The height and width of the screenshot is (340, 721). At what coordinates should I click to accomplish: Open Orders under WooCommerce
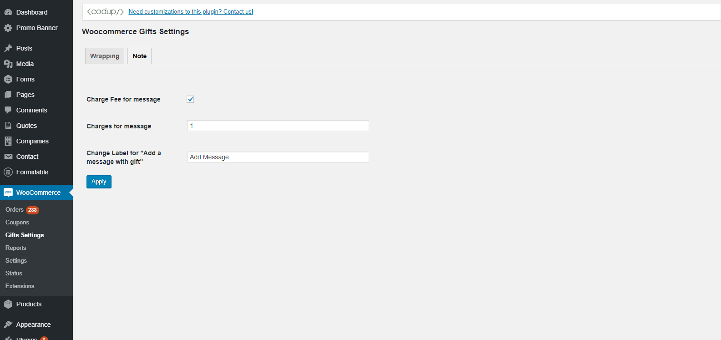pos(15,209)
